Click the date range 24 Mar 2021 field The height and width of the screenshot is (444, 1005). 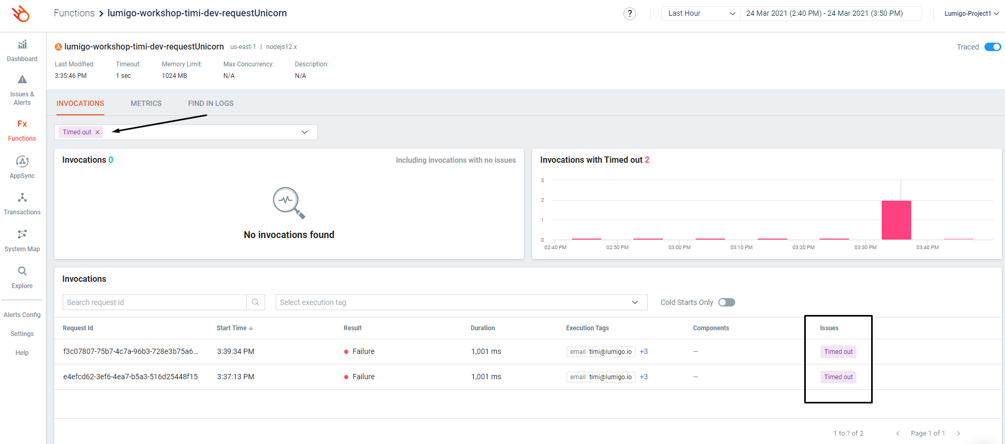tap(831, 14)
